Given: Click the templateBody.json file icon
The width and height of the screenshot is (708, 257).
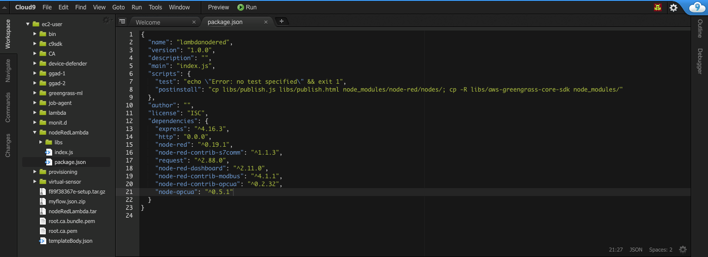Looking at the screenshot, I should tap(42, 241).
